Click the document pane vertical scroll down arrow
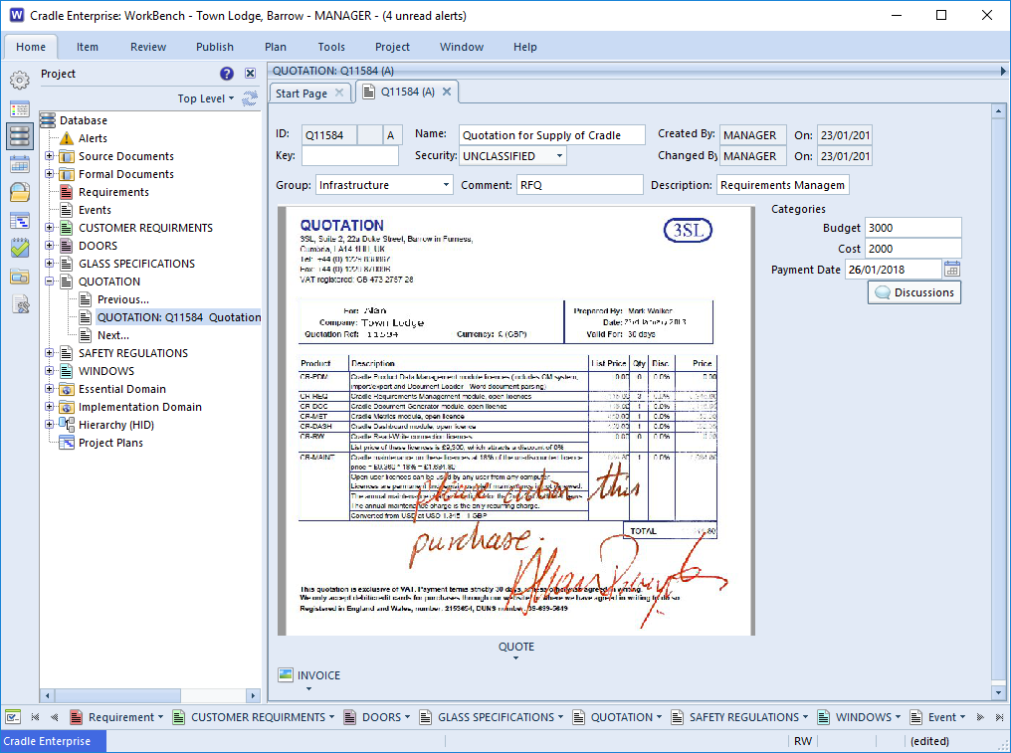 [x=998, y=693]
